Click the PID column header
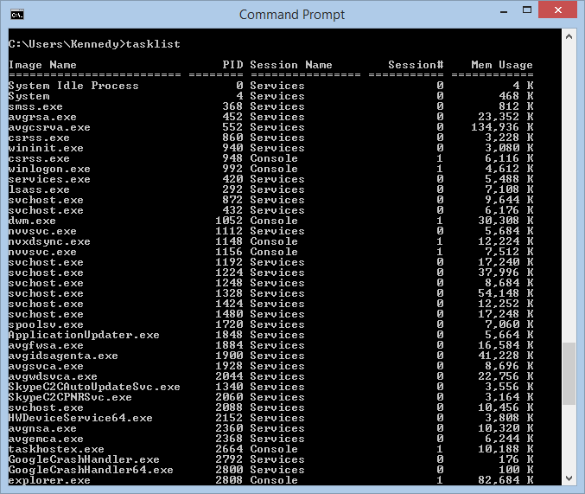 click(232, 65)
